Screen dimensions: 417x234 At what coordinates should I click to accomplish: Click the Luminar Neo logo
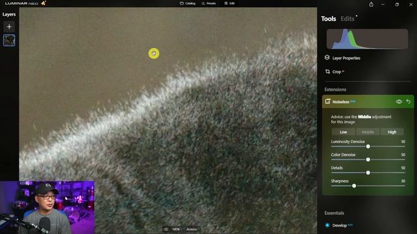(x=25, y=3)
